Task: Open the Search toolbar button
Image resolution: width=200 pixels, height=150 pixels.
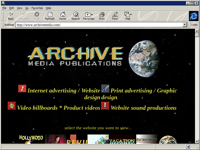Action: pyautogui.click(x=76, y=16)
